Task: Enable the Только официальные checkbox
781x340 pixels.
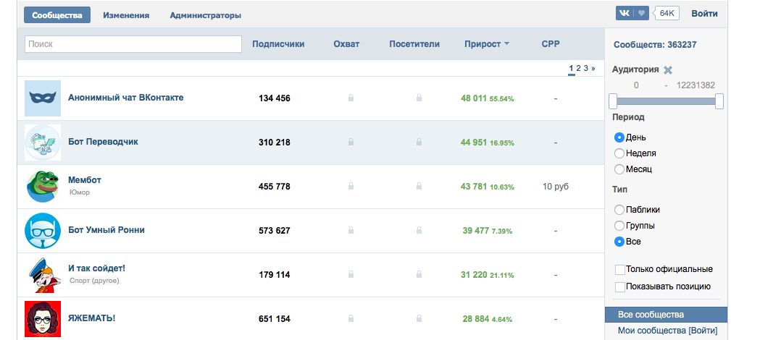Action: pyautogui.click(x=619, y=270)
